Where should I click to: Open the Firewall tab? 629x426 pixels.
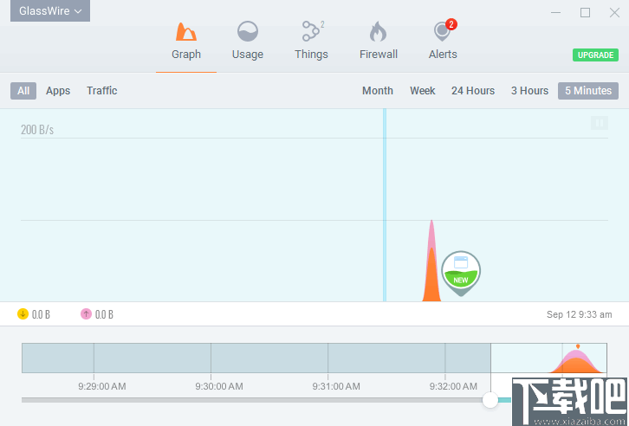point(379,41)
